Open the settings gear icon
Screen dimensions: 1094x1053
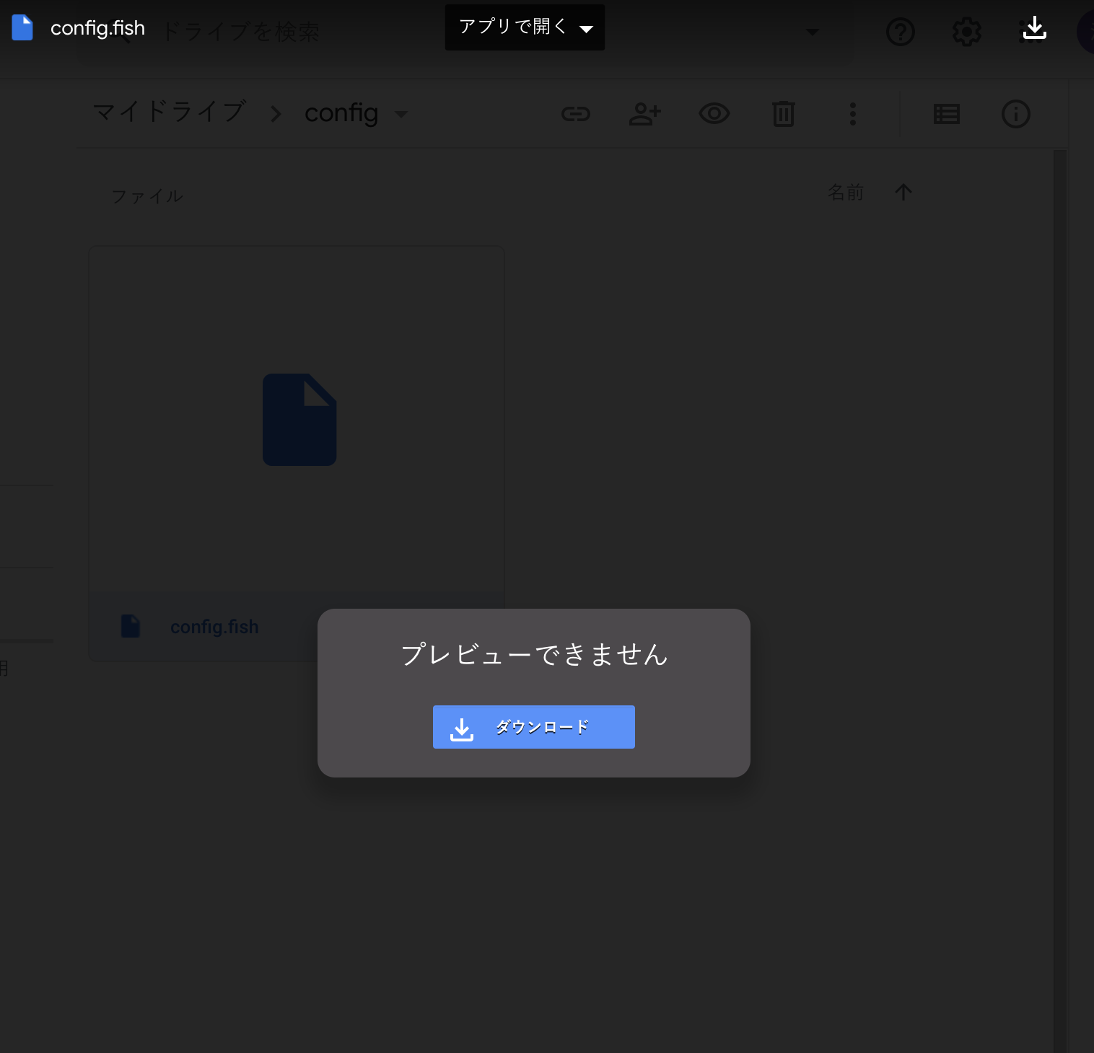pos(966,32)
